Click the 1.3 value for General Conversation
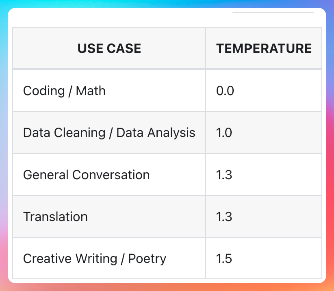The image size is (334, 291). 224,175
